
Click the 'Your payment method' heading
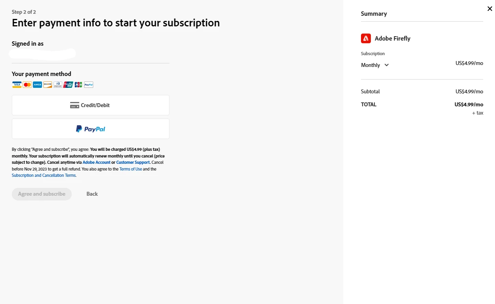(x=41, y=74)
